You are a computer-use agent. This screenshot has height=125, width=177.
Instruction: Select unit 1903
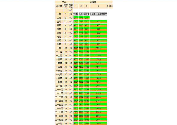86,82
